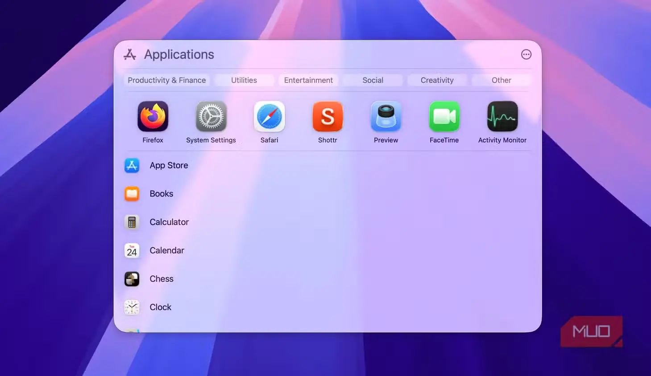Click the Activity Monitor label text

click(x=502, y=140)
